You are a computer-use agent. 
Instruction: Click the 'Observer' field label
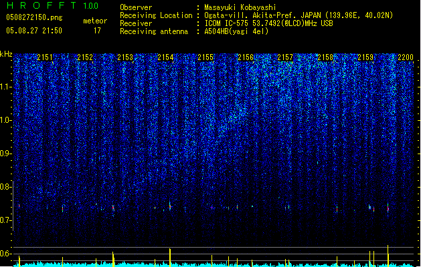coord(136,7)
